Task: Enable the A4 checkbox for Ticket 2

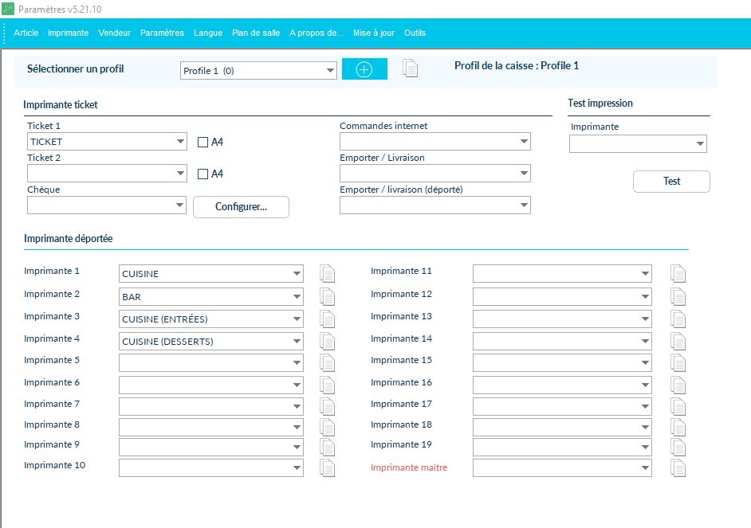Action: point(202,174)
